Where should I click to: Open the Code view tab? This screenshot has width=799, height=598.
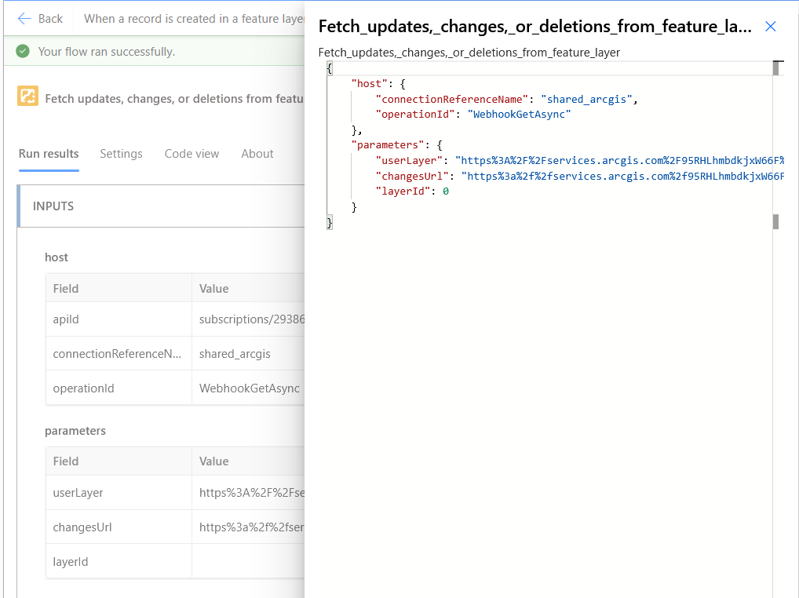(x=192, y=154)
